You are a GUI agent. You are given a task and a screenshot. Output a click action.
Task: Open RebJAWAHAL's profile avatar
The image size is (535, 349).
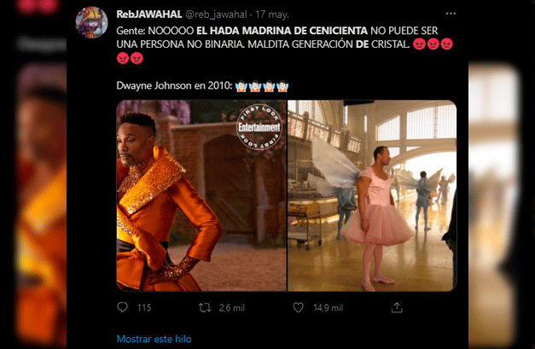point(91,22)
